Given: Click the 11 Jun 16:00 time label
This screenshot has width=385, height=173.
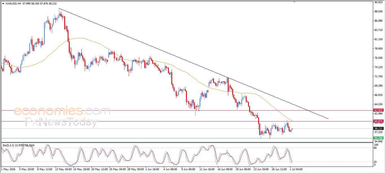Looking at the screenshot, I should [208, 169].
